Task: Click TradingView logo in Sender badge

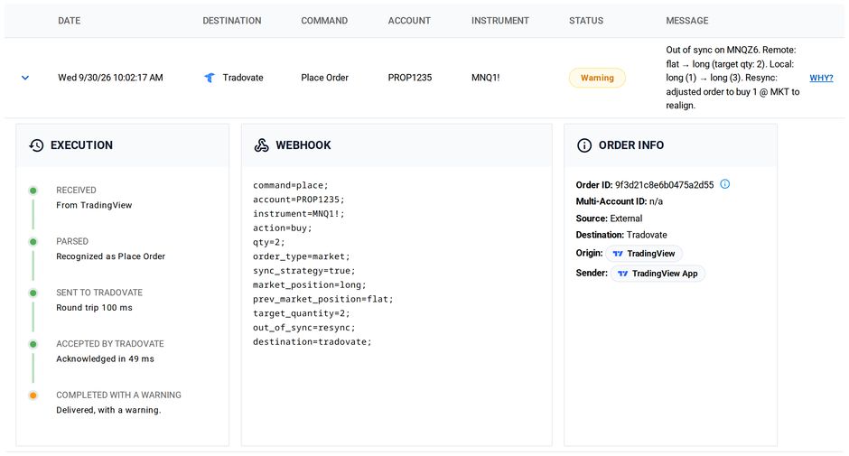Action: pyautogui.click(x=622, y=274)
